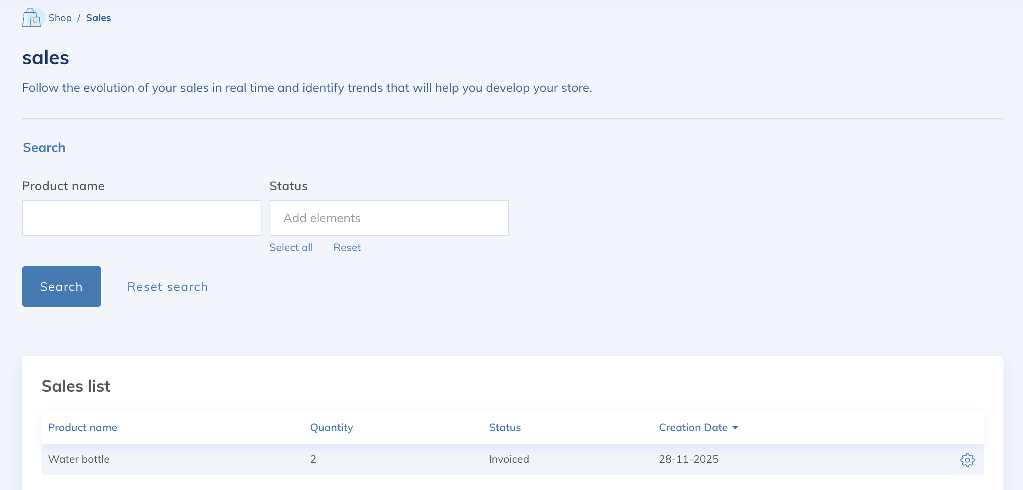Sort table by Product name column
This screenshot has height=490, width=1023.
tap(82, 427)
